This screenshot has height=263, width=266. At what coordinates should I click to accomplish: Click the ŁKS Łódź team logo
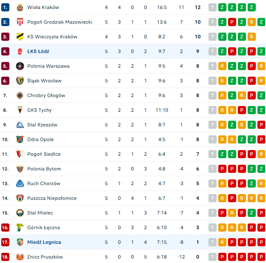pyautogui.click(x=20, y=51)
